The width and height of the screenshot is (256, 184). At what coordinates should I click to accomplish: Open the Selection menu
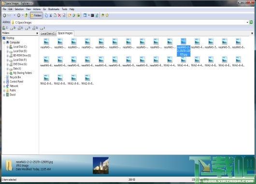(19, 9)
